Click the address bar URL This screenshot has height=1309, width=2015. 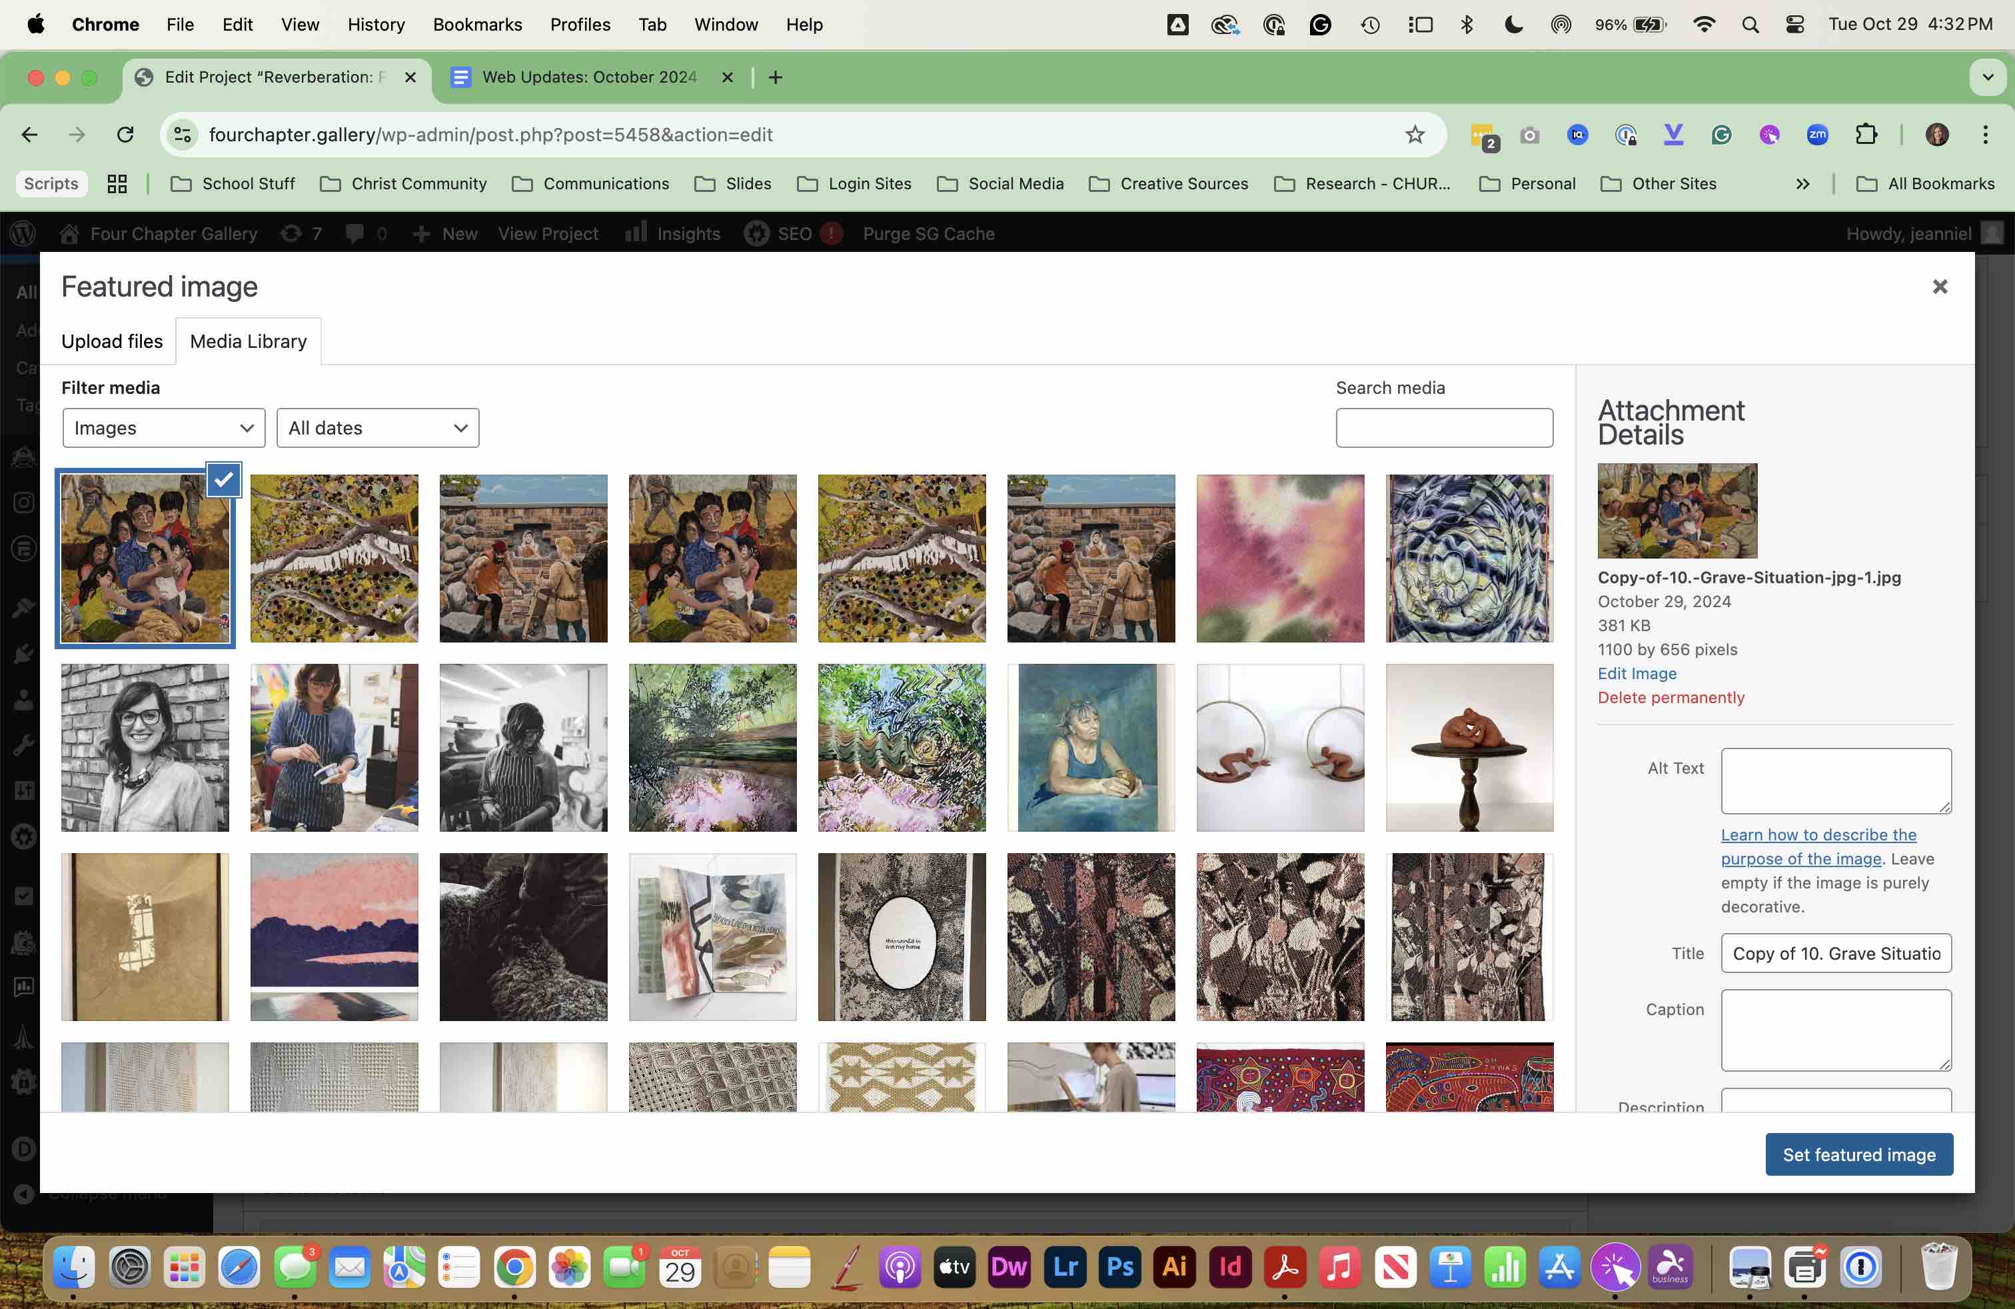pyautogui.click(x=490, y=135)
